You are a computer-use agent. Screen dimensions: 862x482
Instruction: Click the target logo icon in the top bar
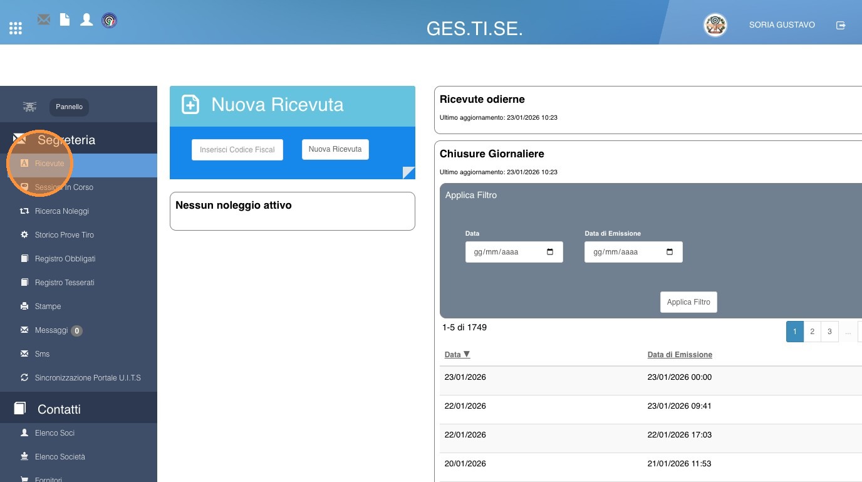pos(109,20)
